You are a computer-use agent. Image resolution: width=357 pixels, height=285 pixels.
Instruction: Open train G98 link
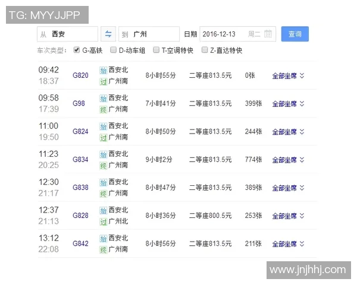(79, 103)
